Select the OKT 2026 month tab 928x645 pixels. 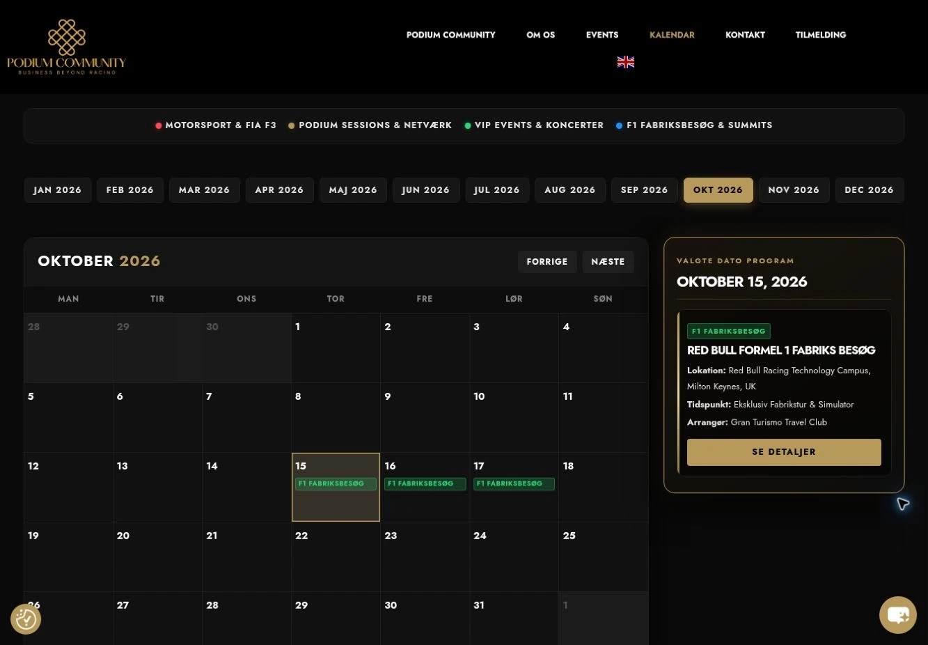click(718, 190)
